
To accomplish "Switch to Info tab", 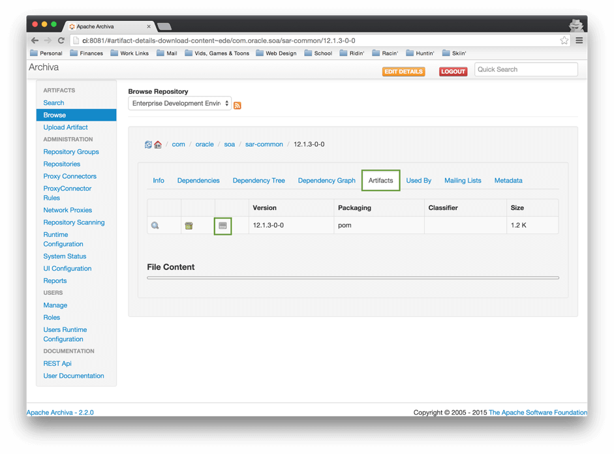I will tap(159, 181).
